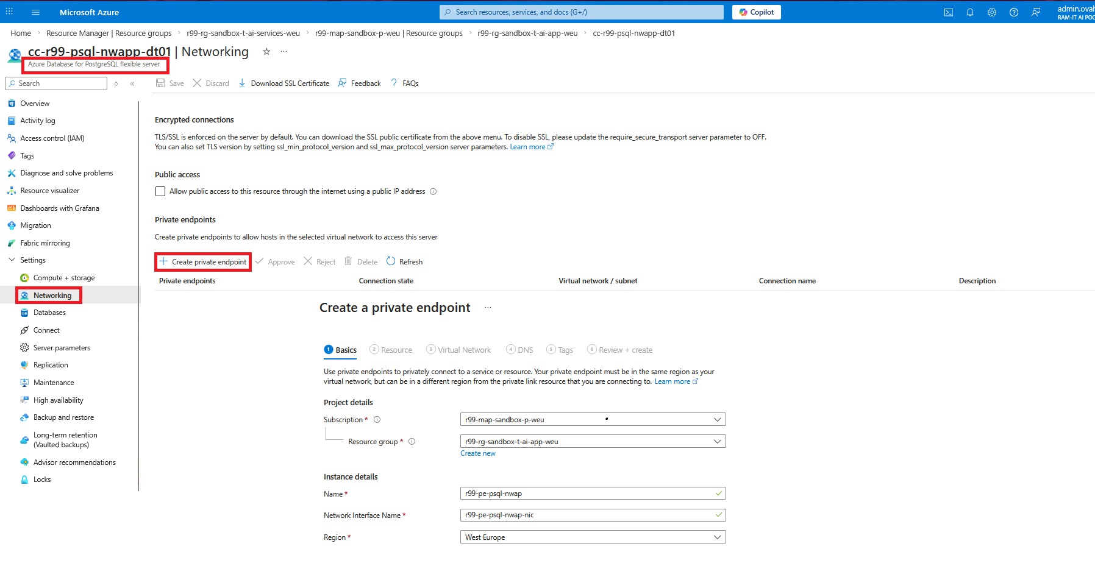This screenshot has height=577, width=1095.
Task: Open Dashboards with Grafana in sidebar
Action: pos(60,208)
